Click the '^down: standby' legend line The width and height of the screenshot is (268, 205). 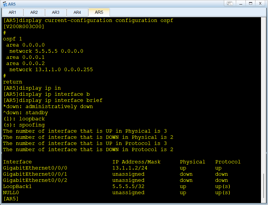coord(25,113)
